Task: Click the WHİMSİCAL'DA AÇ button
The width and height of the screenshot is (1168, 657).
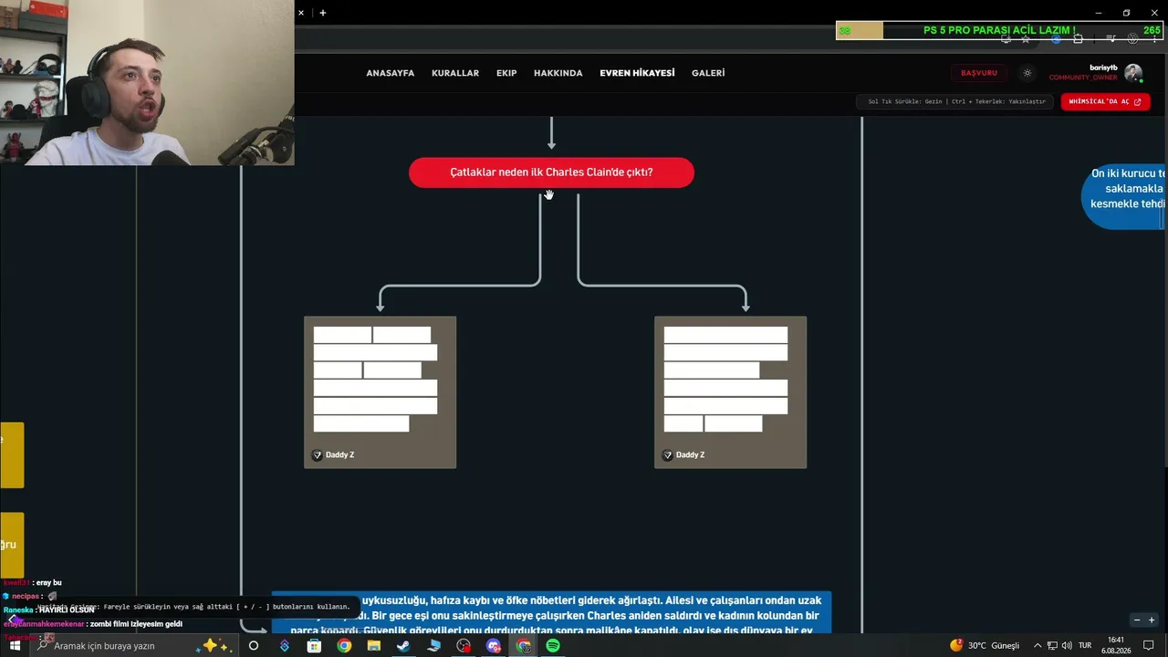Action: 1105,101
